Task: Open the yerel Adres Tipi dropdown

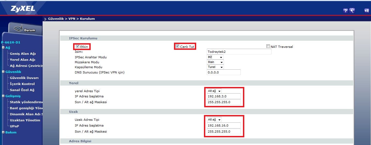Action: [x=214, y=91]
